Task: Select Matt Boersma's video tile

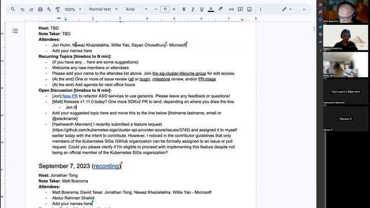Action: (346, 12)
